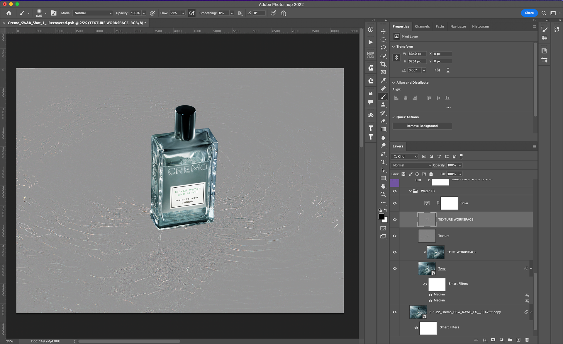The width and height of the screenshot is (563, 344).
Task: Select the Crop tool
Action: click(x=383, y=64)
